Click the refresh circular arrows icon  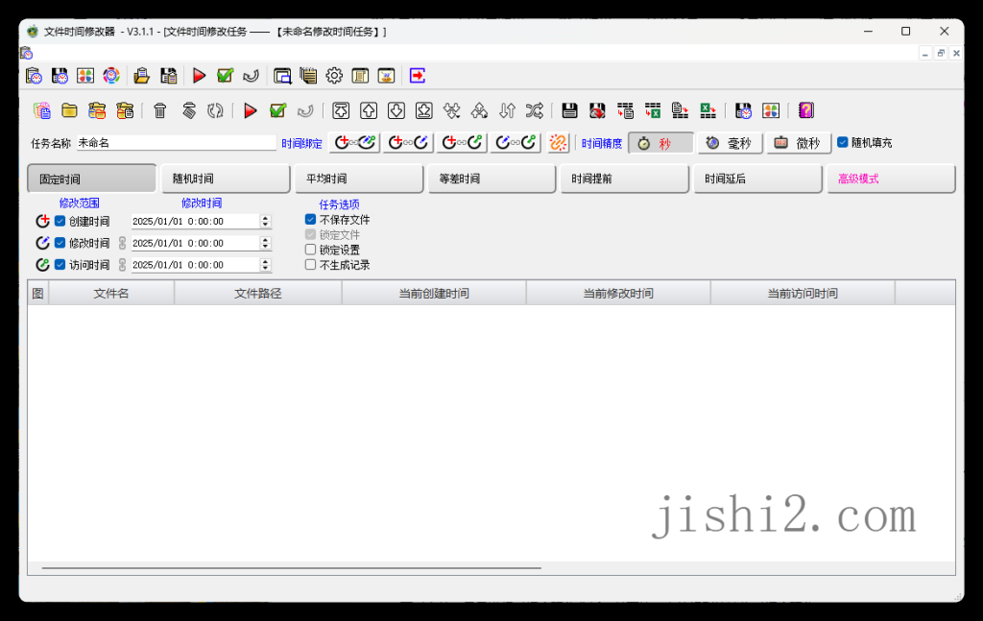215,111
